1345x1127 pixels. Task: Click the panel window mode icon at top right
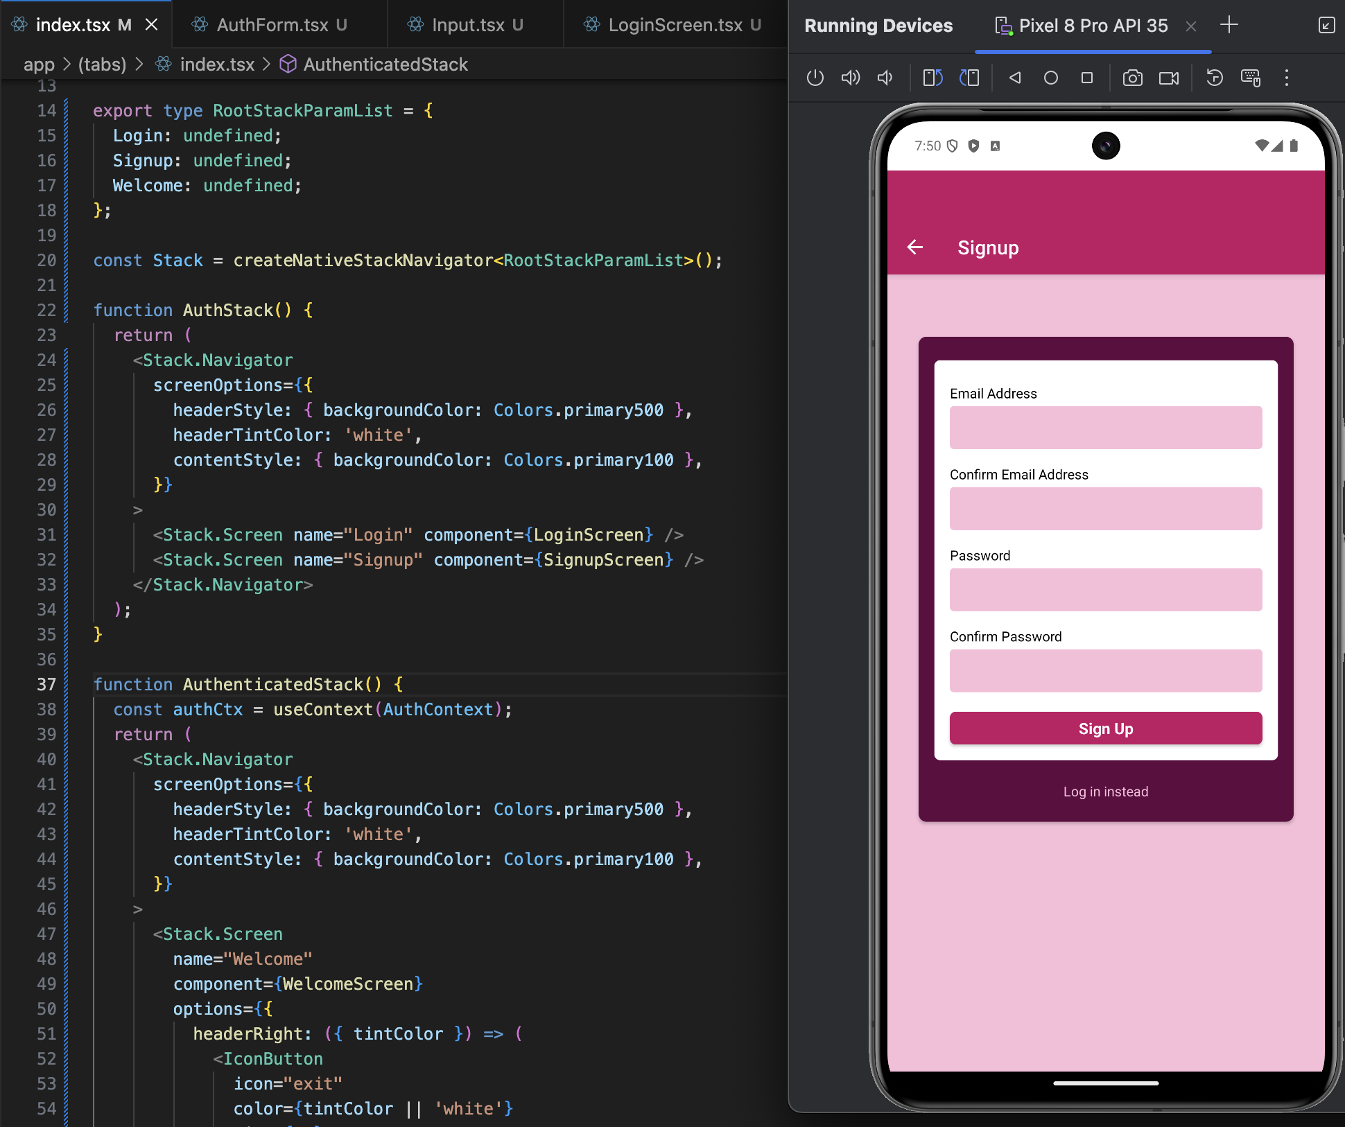pyautogui.click(x=1326, y=26)
